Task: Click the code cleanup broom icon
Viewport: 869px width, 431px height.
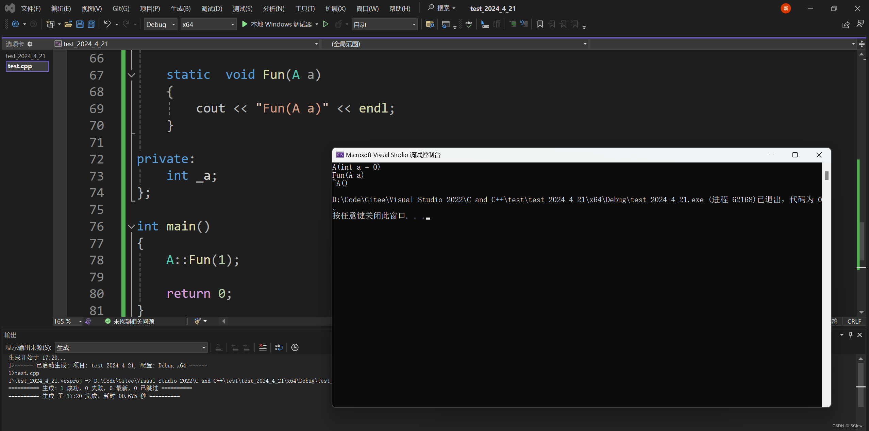Action: point(198,321)
